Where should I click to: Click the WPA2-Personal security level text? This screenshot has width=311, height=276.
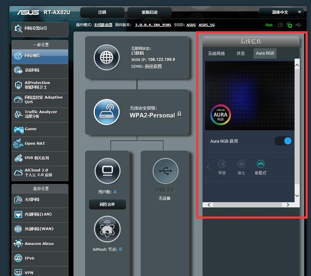[x=152, y=115]
